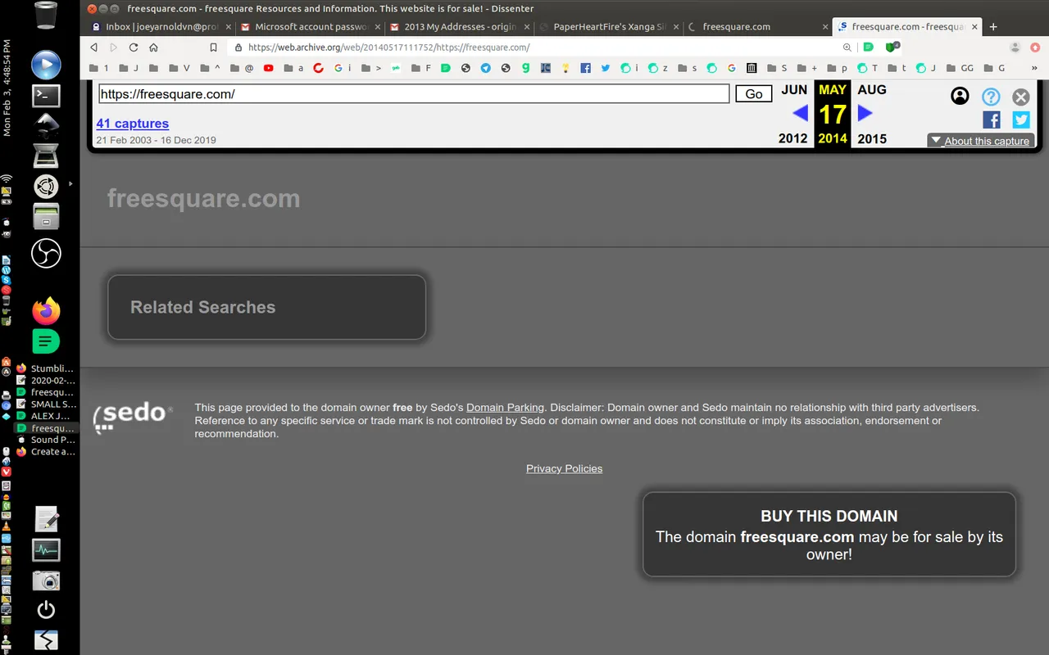1049x655 pixels.
Task: Select the Stumbli... window in the window list
Action: (45, 368)
